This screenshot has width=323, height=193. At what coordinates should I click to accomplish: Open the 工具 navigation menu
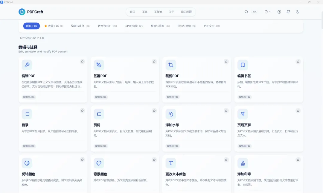145,12
